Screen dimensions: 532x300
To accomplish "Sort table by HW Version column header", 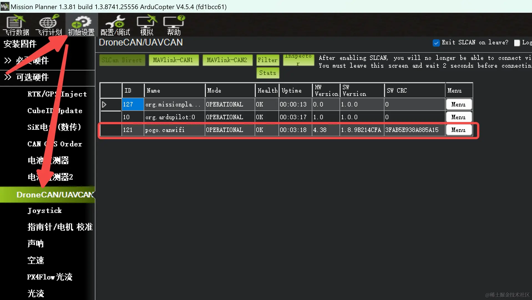I will point(326,90).
